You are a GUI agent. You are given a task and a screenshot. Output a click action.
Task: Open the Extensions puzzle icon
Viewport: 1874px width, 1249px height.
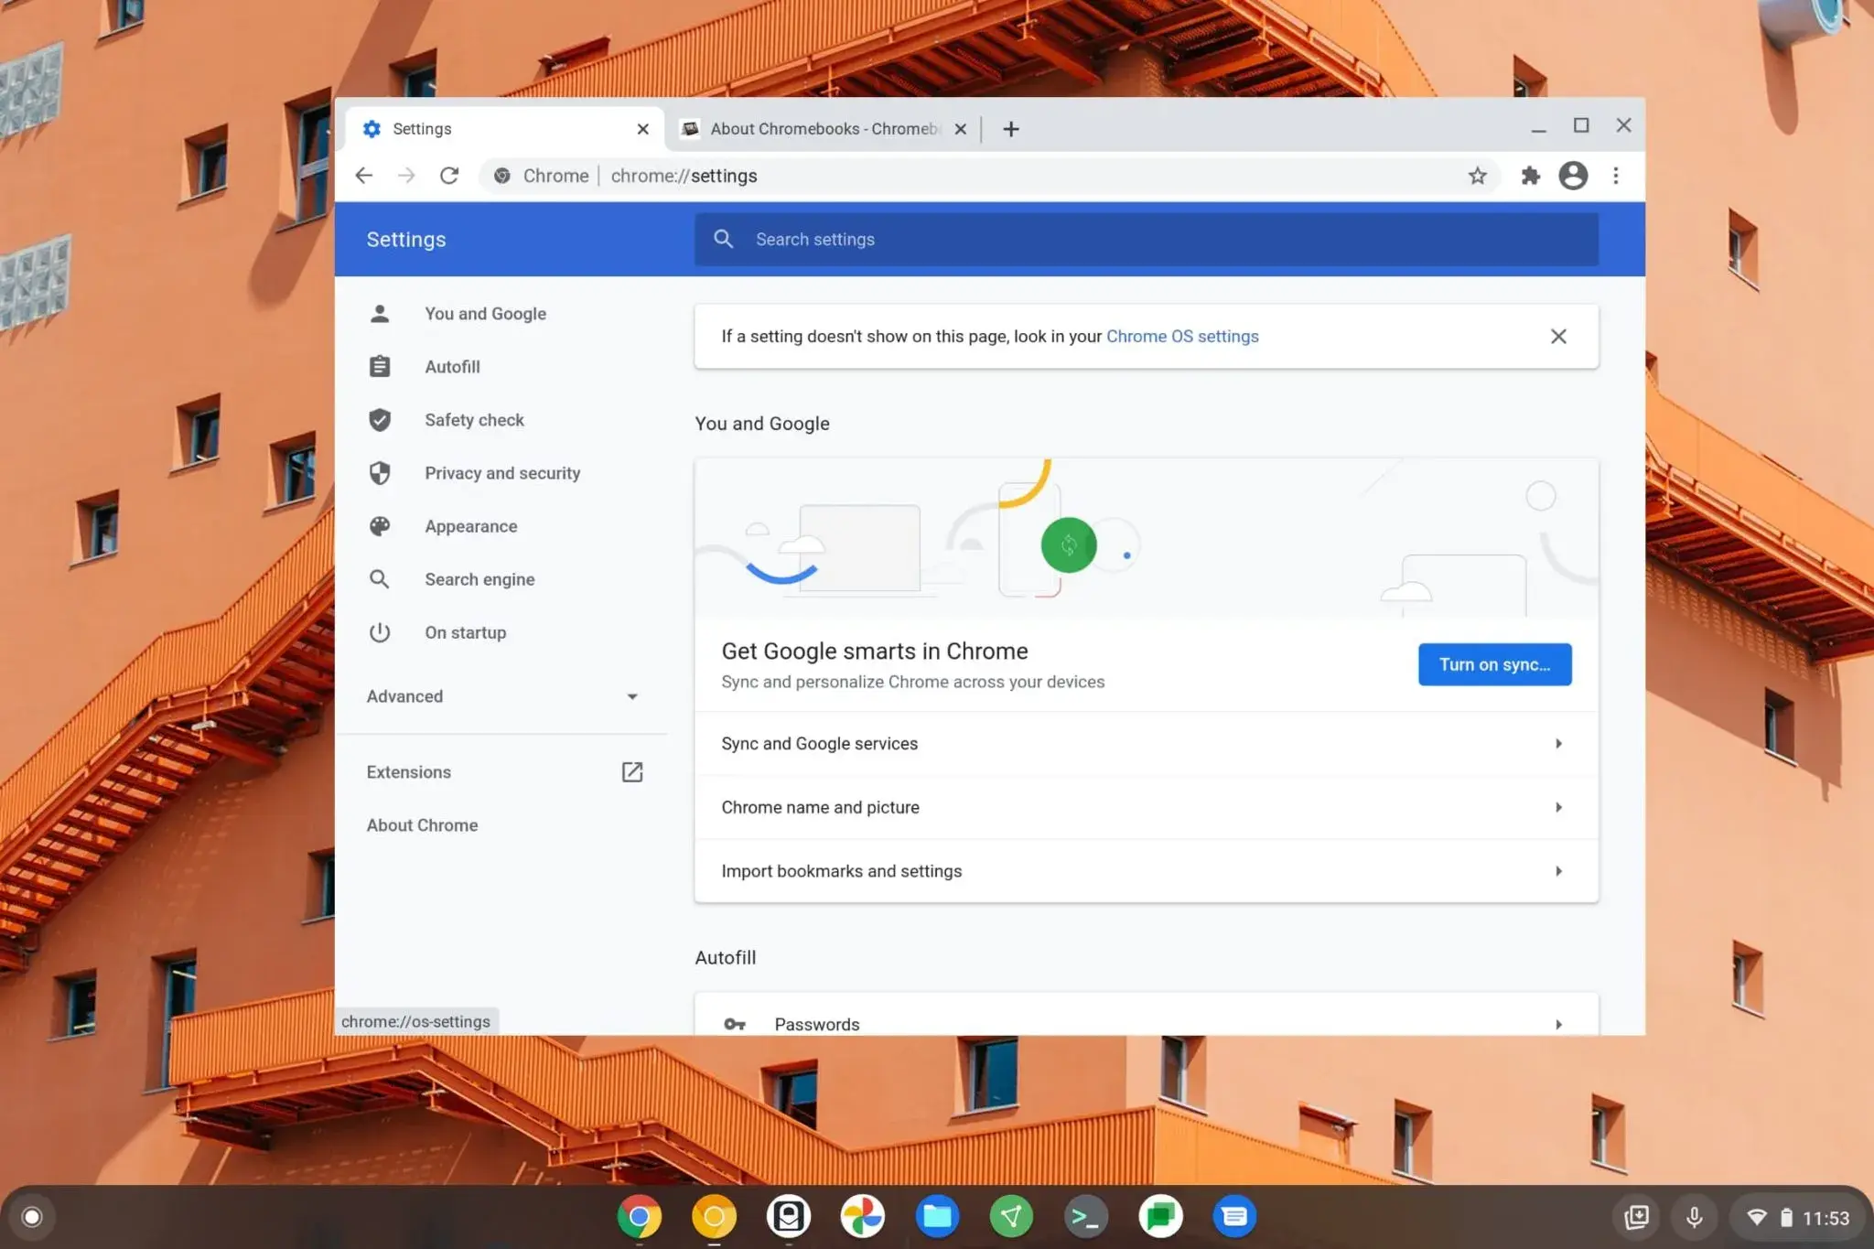[x=1530, y=176]
